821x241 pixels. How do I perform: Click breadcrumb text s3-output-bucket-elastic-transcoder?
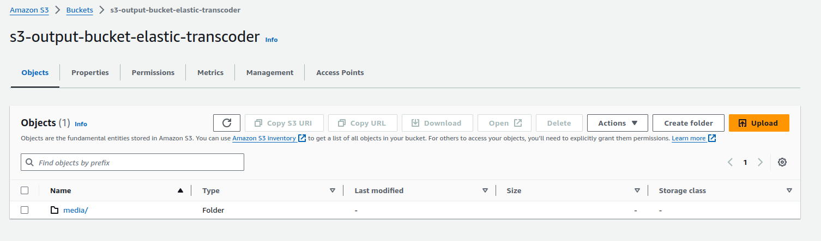tap(175, 10)
